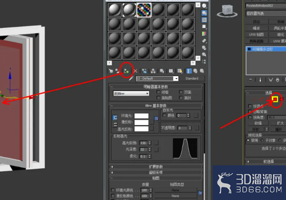The height and width of the screenshot is (200, 286).
Task: Click the 噪波 modifier button
Action: [x=257, y=28]
